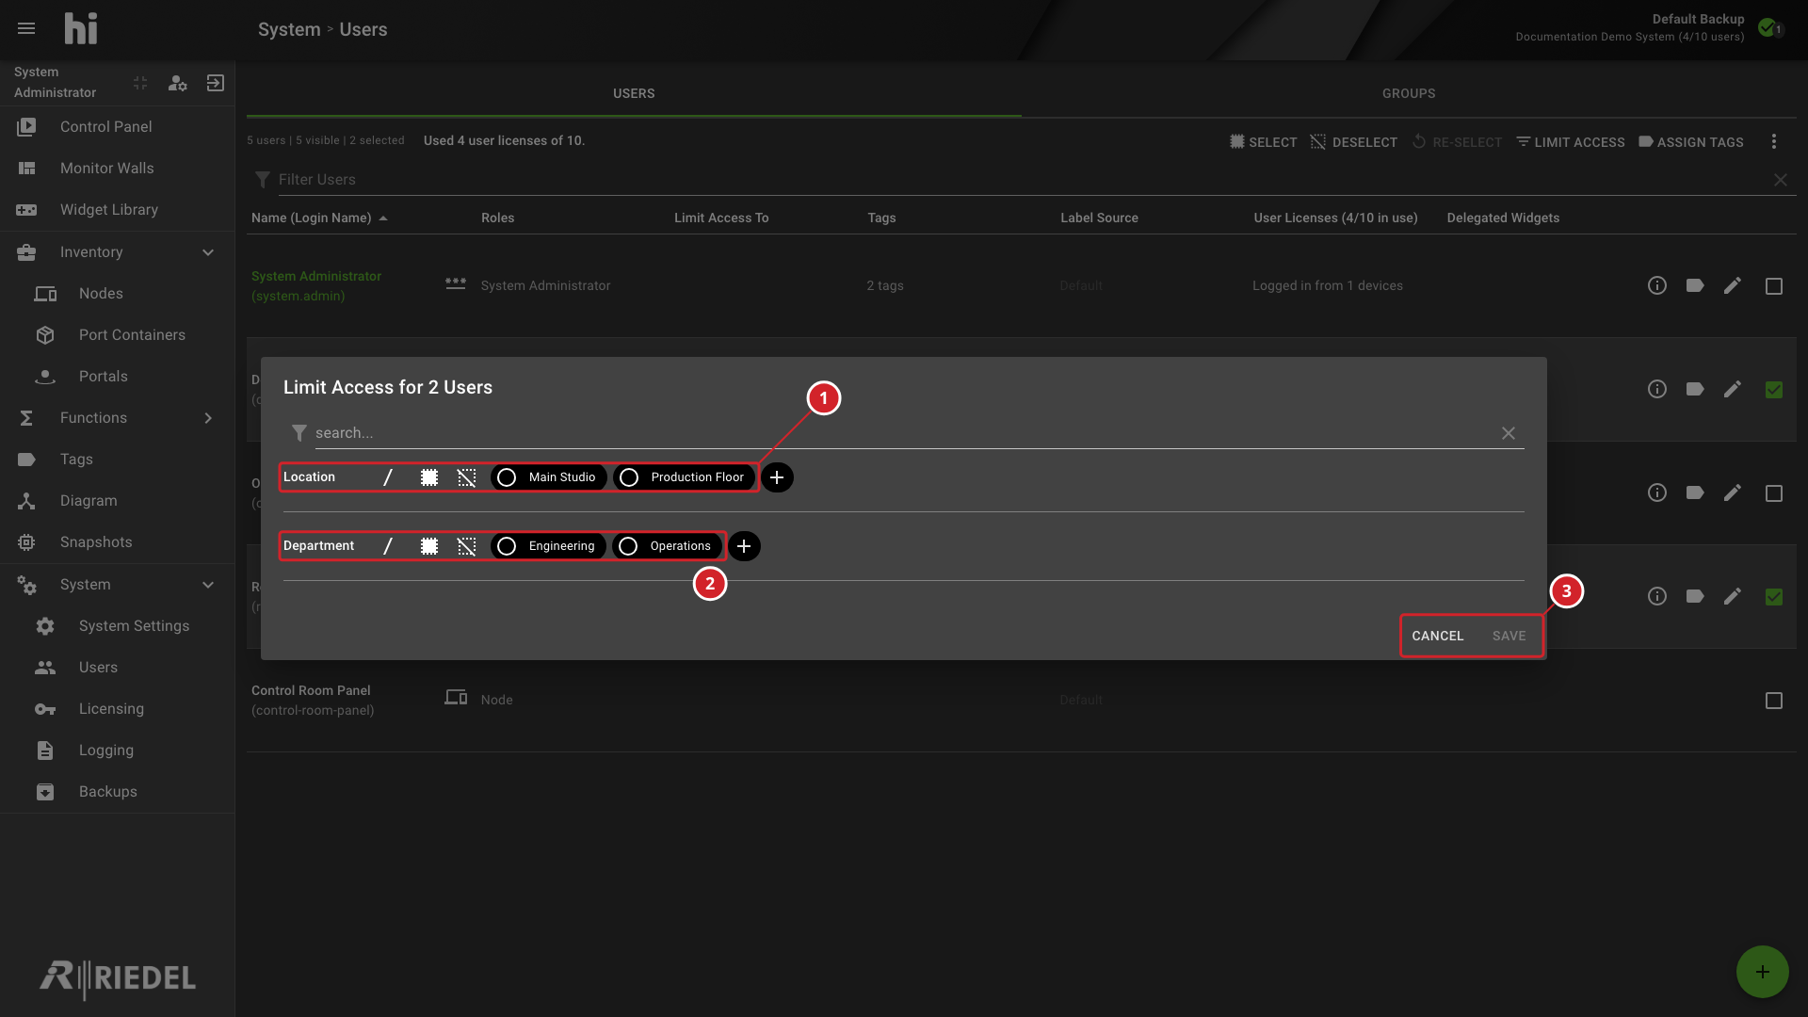Open Licensing in the sidebar
The width and height of the screenshot is (1808, 1017).
[x=117, y=709]
